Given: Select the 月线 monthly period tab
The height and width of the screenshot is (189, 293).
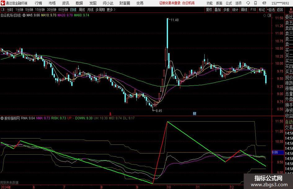Looking at the screenshot, I should tap(90, 10).
